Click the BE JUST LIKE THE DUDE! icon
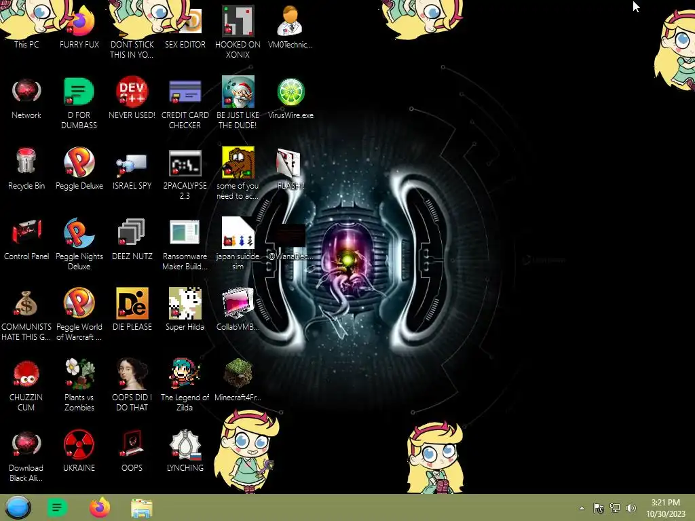This screenshot has width=695, height=521. [238, 103]
